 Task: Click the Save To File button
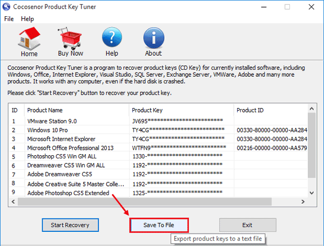(x=159, y=225)
